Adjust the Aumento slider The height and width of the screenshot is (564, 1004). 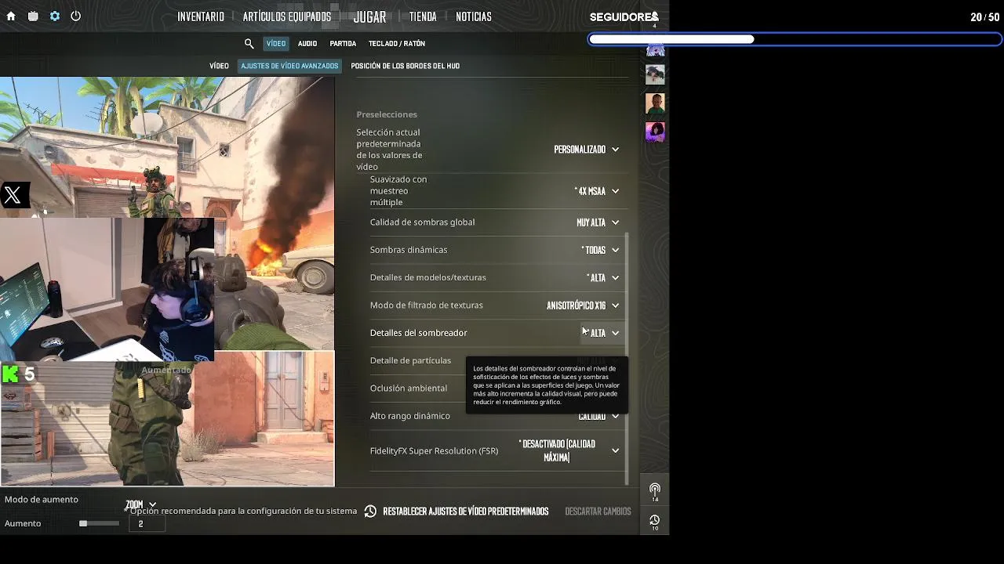click(x=99, y=523)
